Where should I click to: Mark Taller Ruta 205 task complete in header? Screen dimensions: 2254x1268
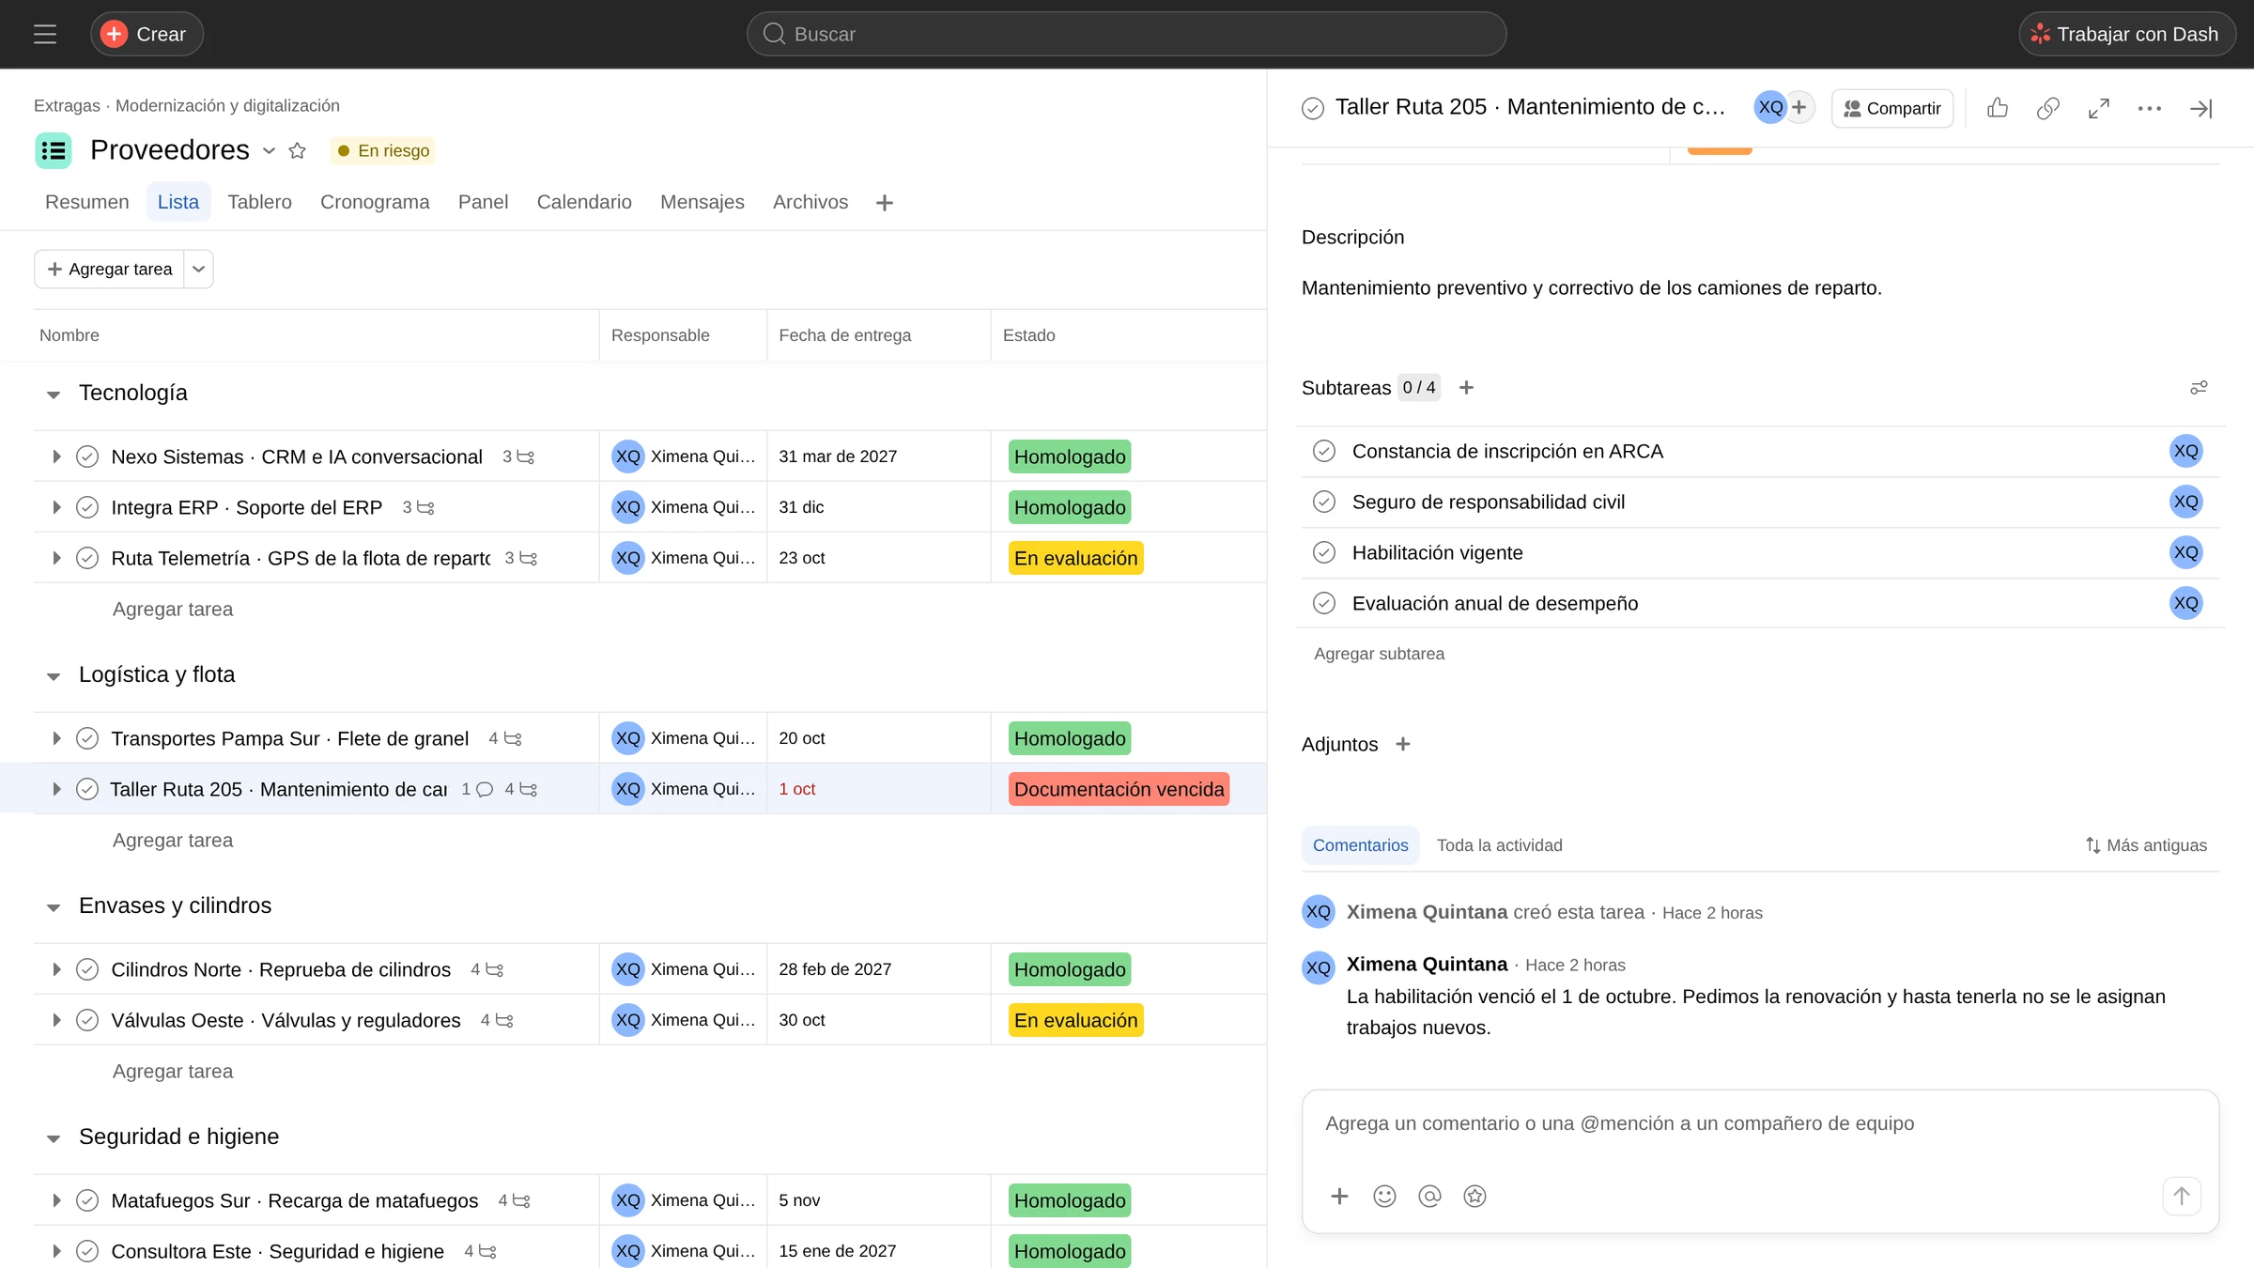coord(1313,108)
